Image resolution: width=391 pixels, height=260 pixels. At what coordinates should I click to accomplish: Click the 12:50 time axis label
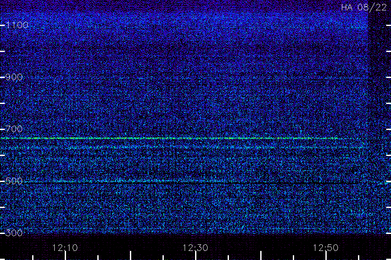(x=326, y=248)
